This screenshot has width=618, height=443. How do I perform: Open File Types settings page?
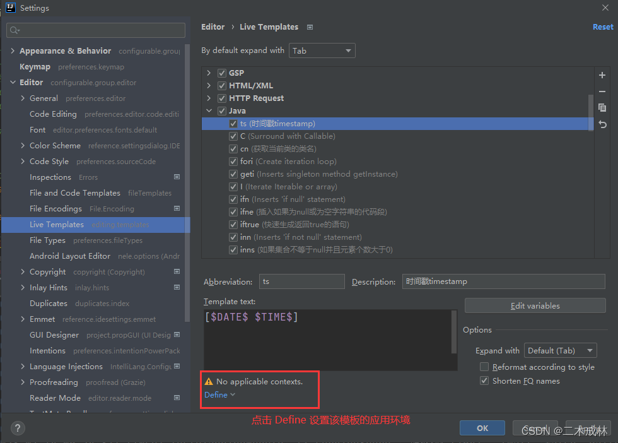[x=48, y=240]
